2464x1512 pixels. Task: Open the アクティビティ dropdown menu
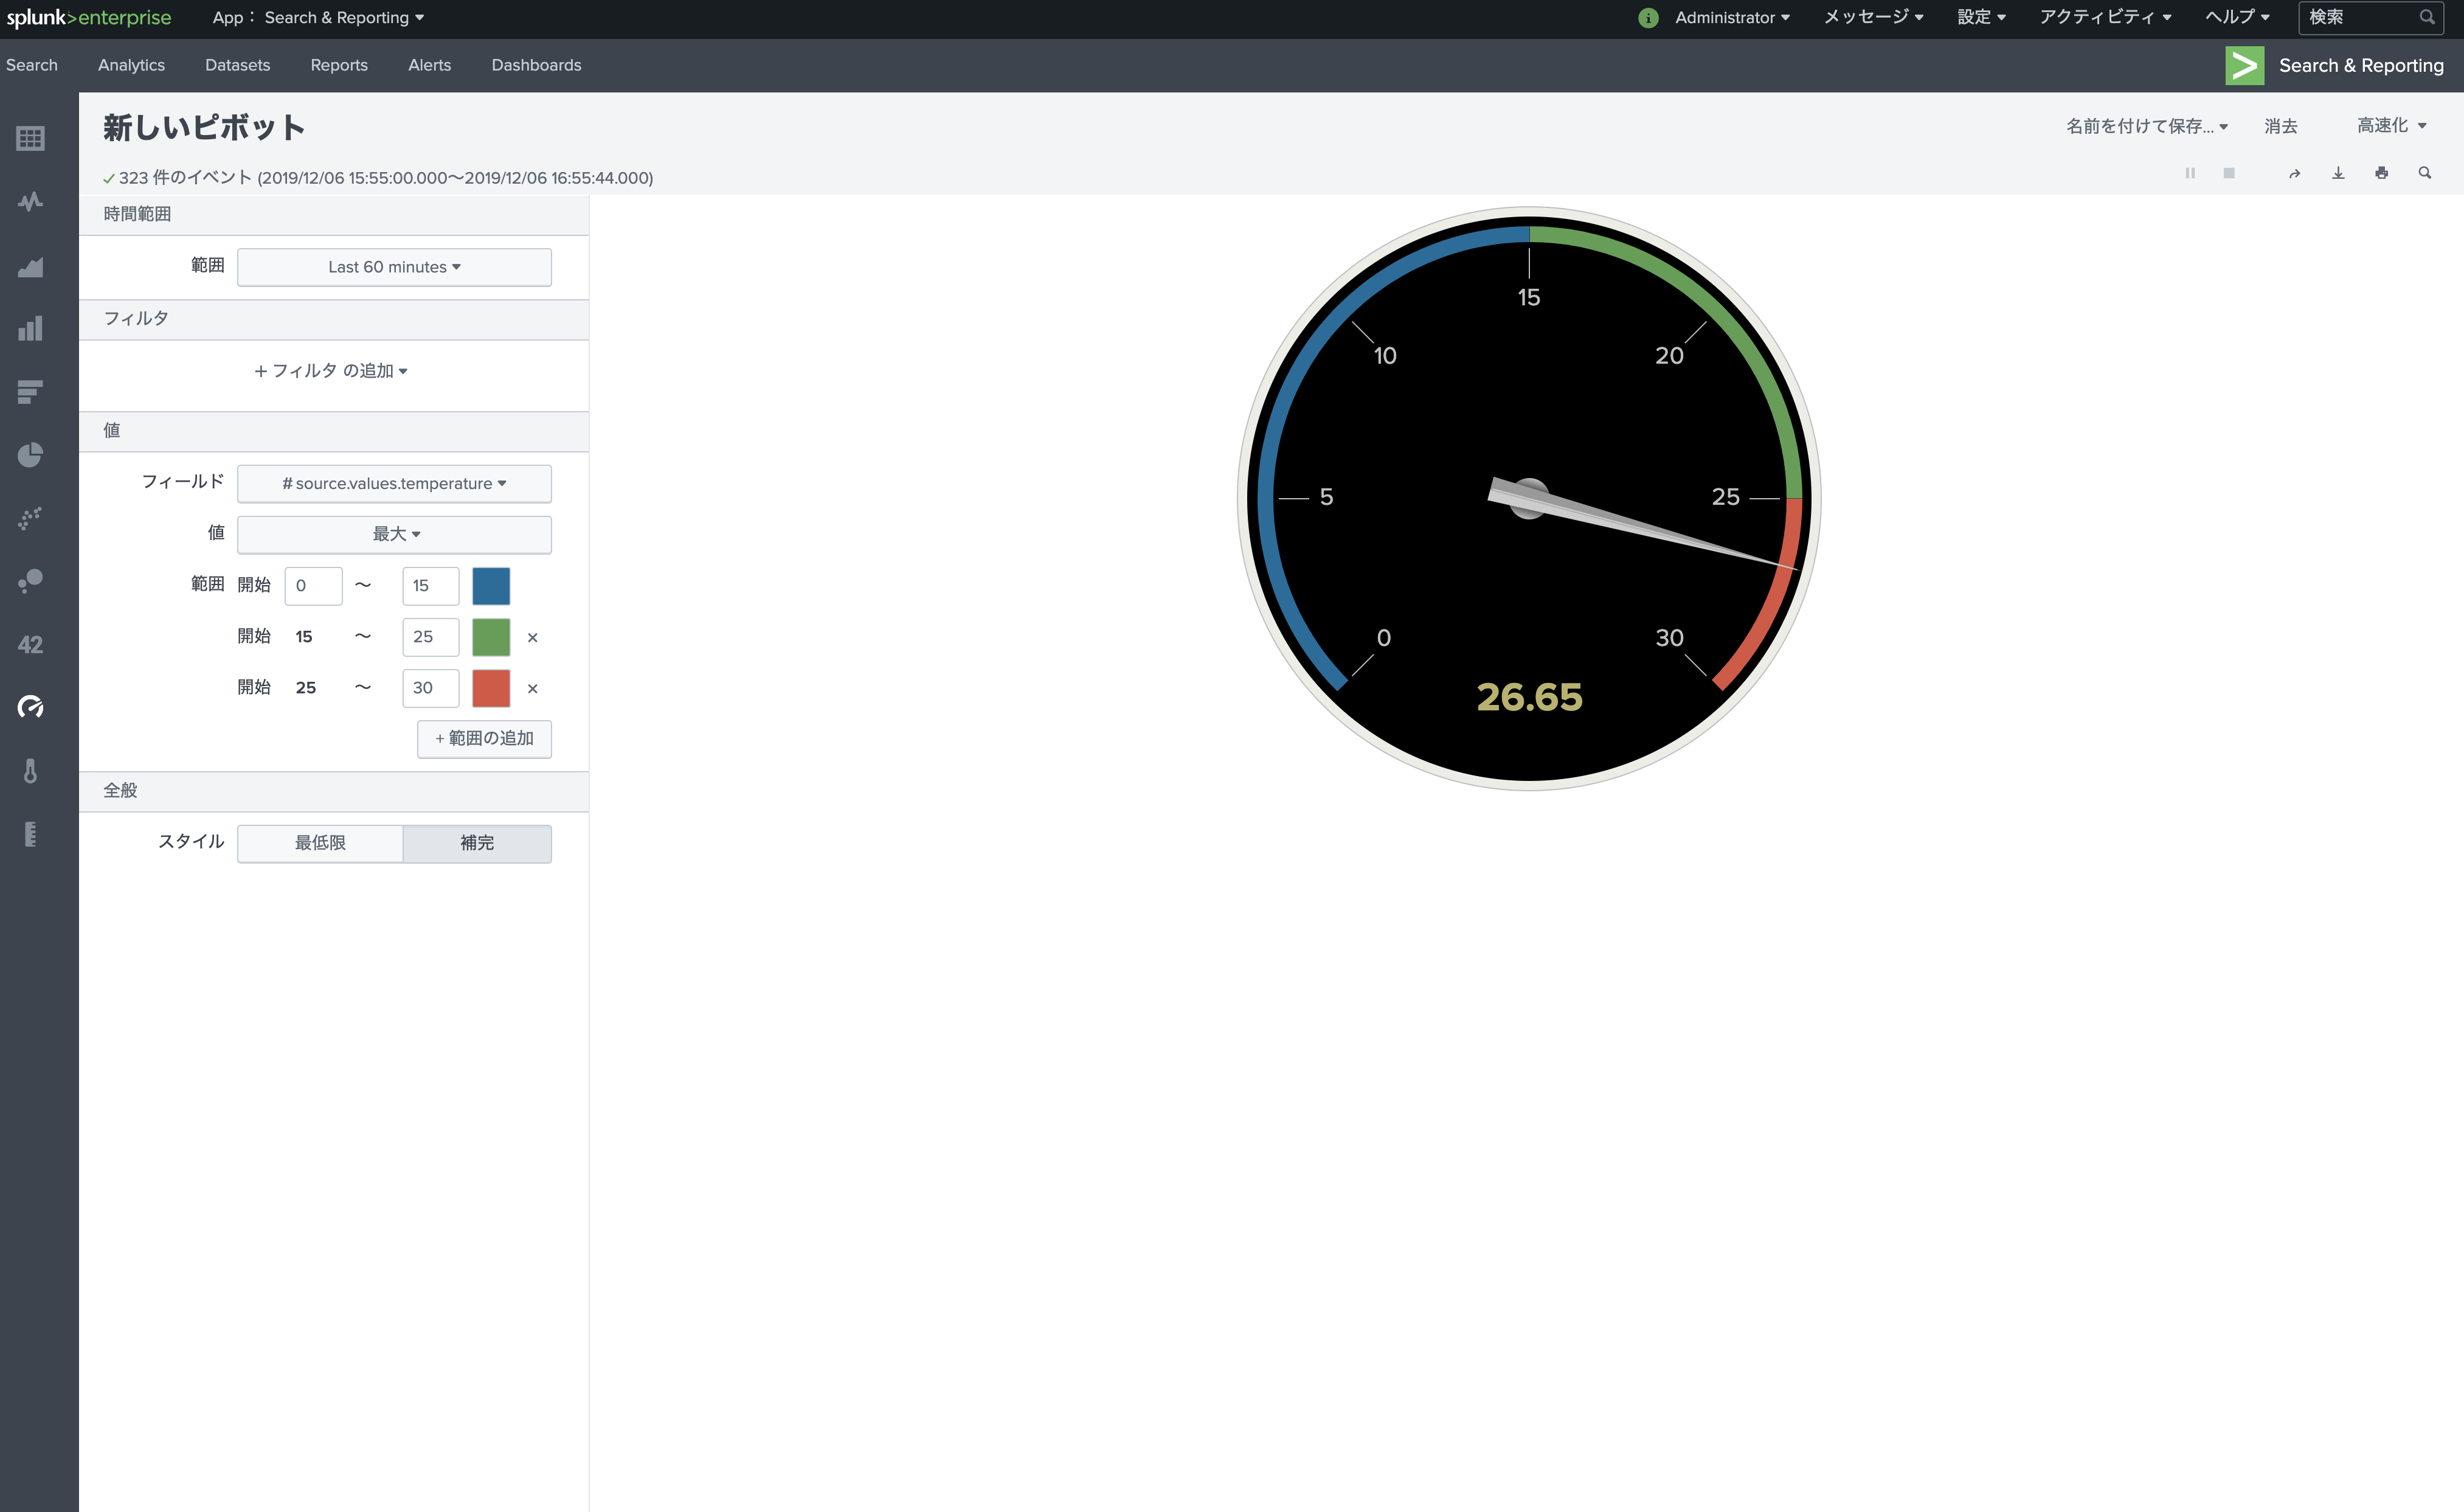click(2105, 18)
